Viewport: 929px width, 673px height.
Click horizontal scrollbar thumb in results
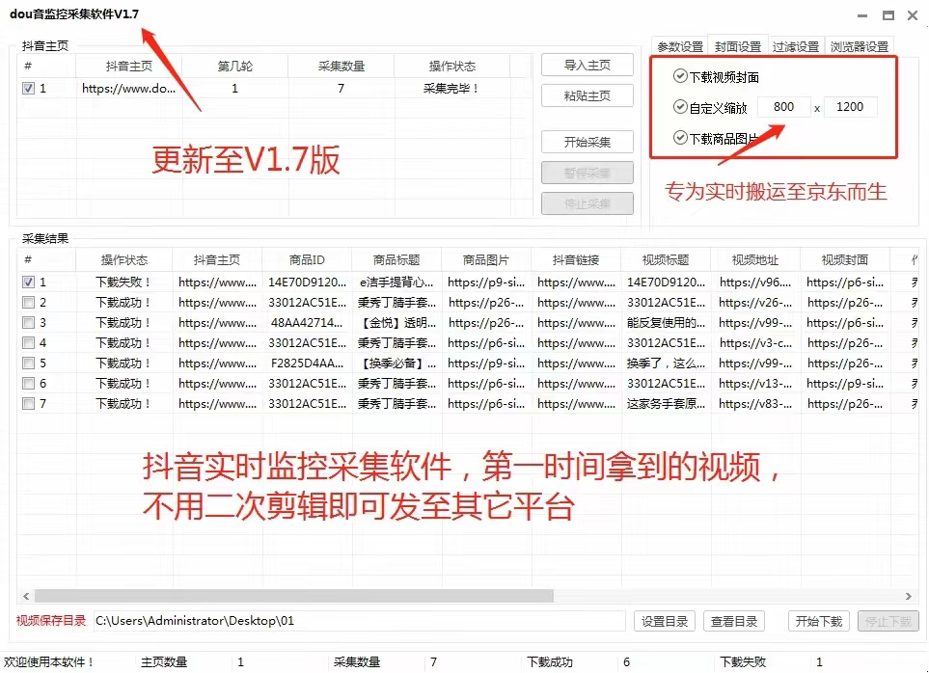pyautogui.click(x=294, y=596)
